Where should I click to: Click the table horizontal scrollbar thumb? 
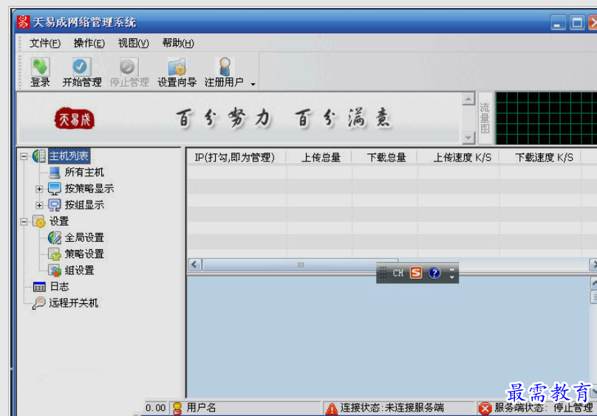pyautogui.click(x=300, y=264)
